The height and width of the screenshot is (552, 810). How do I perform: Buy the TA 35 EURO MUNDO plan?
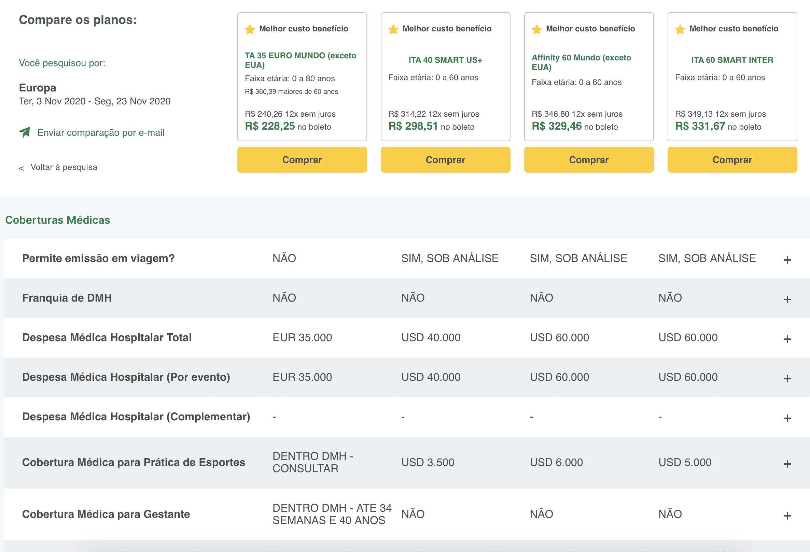point(302,160)
